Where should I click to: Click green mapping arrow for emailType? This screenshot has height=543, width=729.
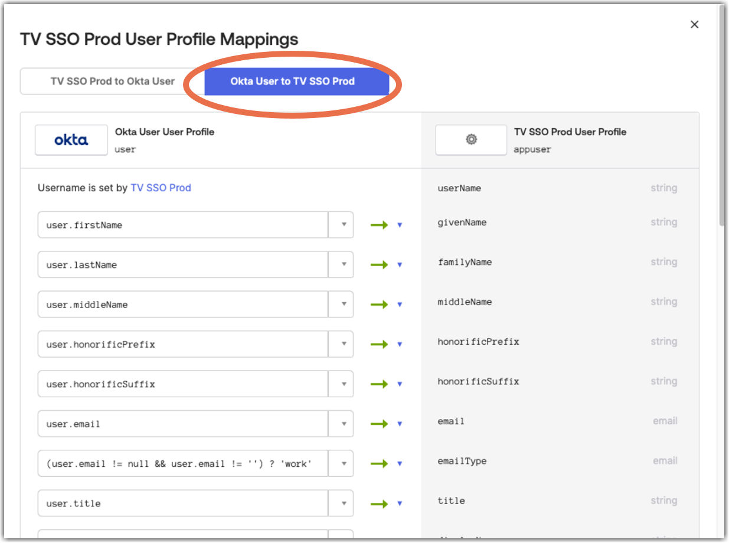tap(379, 463)
